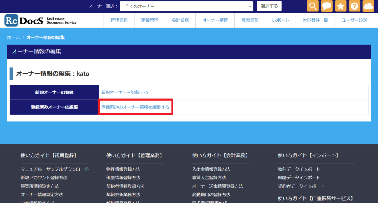
Task: Go to ホーム breadcrumb link
Action: pos(13,38)
